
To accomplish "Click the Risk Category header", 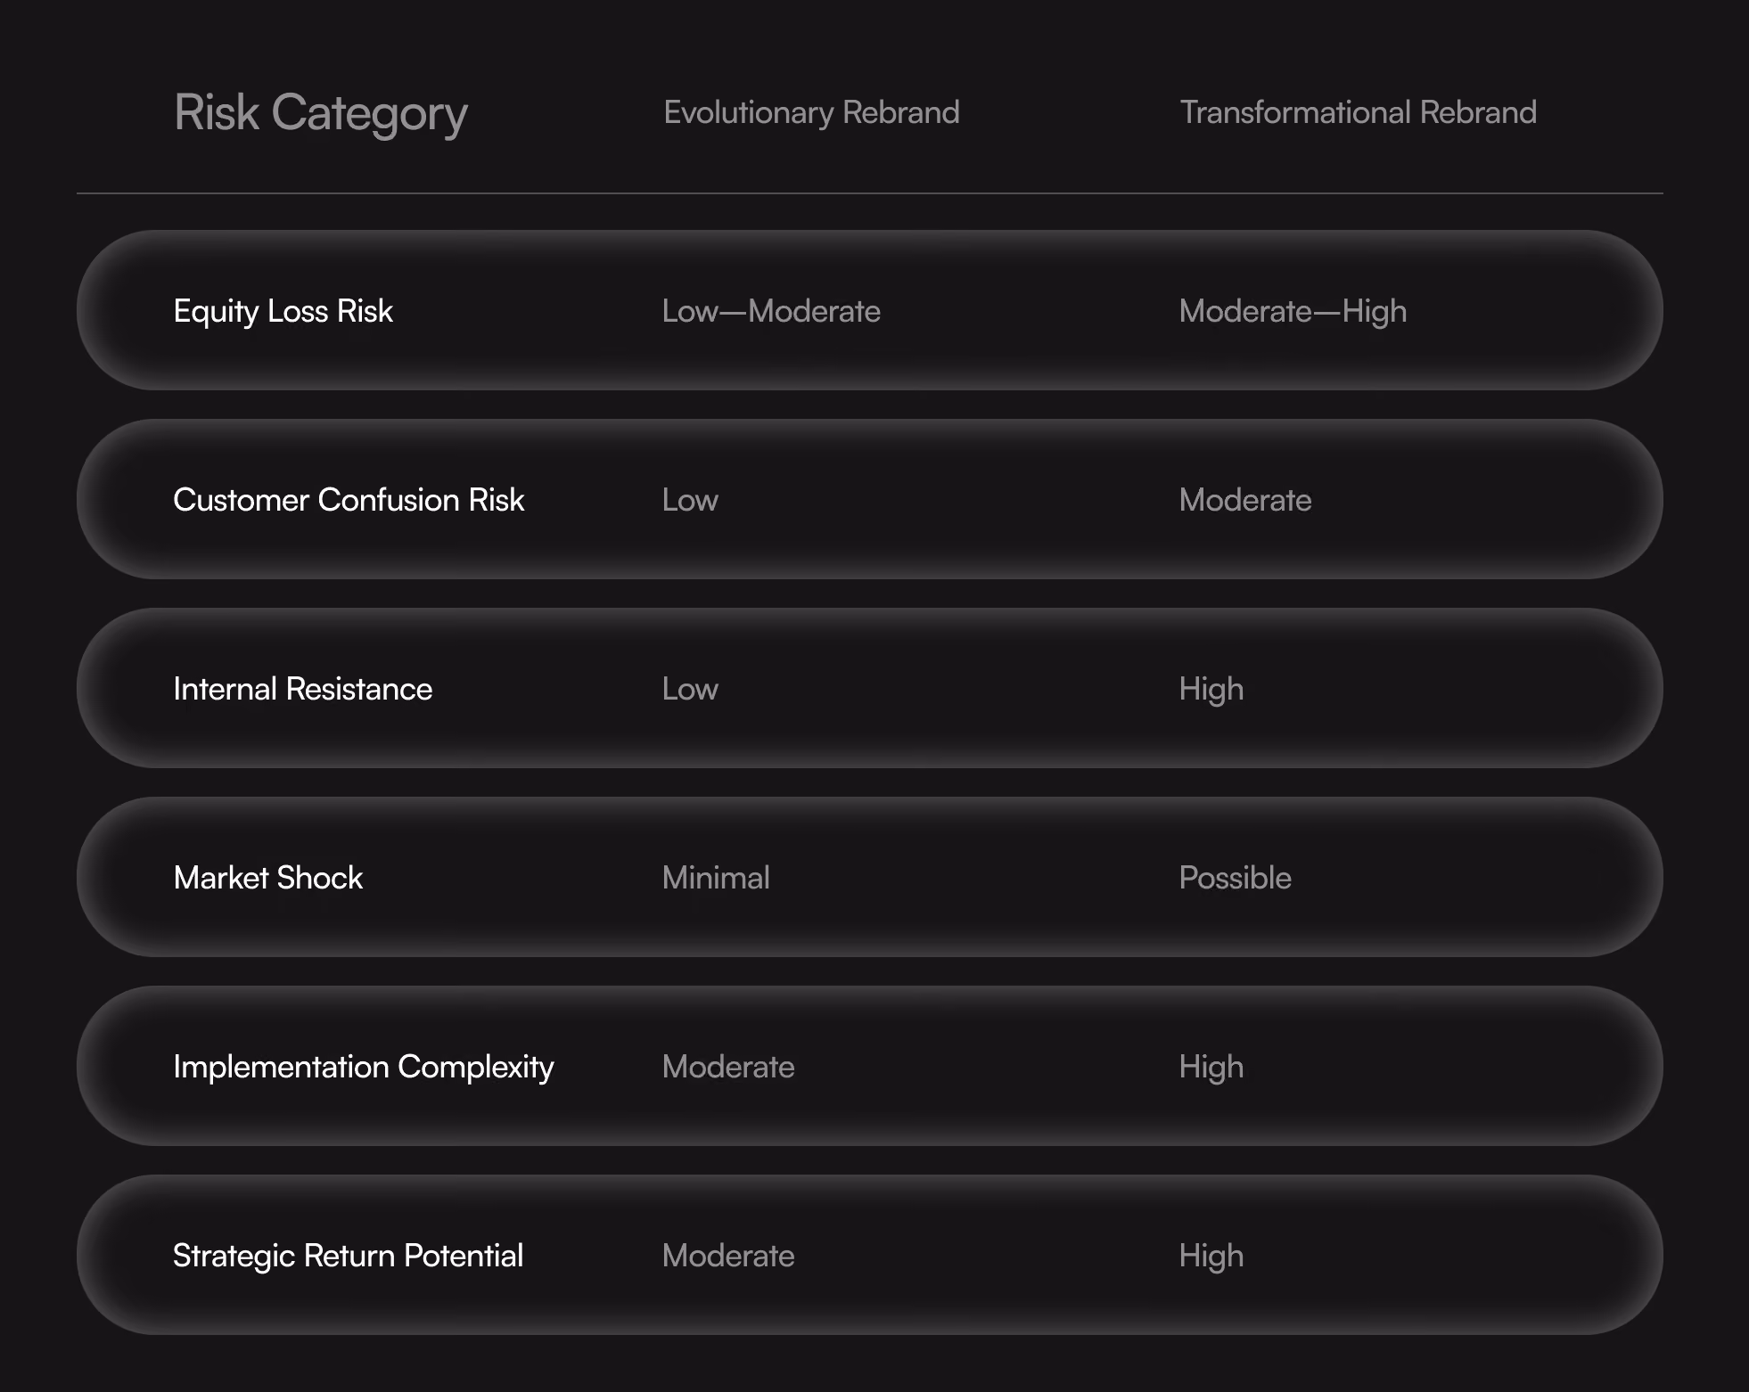I will 321,114.
